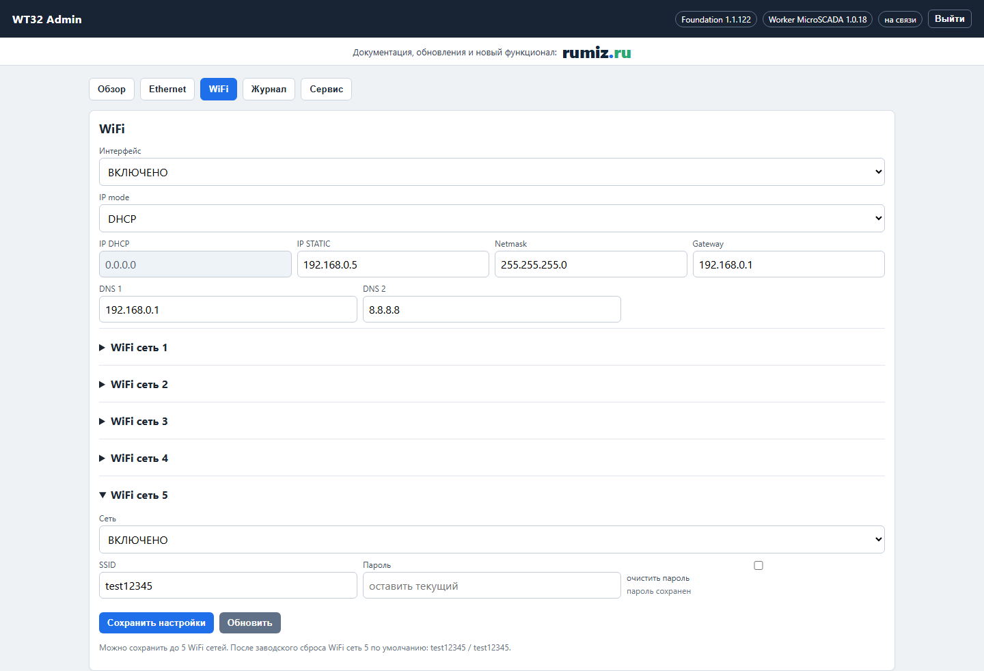Toggle the clear password checkbox
The width and height of the screenshot is (984, 671).
tap(758, 565)
